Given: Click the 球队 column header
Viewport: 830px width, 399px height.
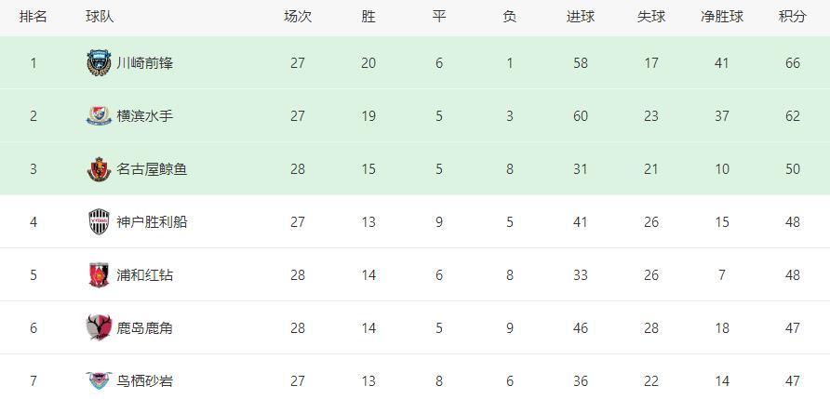Looking at the screenshot, I should click(x=100, y=17).
